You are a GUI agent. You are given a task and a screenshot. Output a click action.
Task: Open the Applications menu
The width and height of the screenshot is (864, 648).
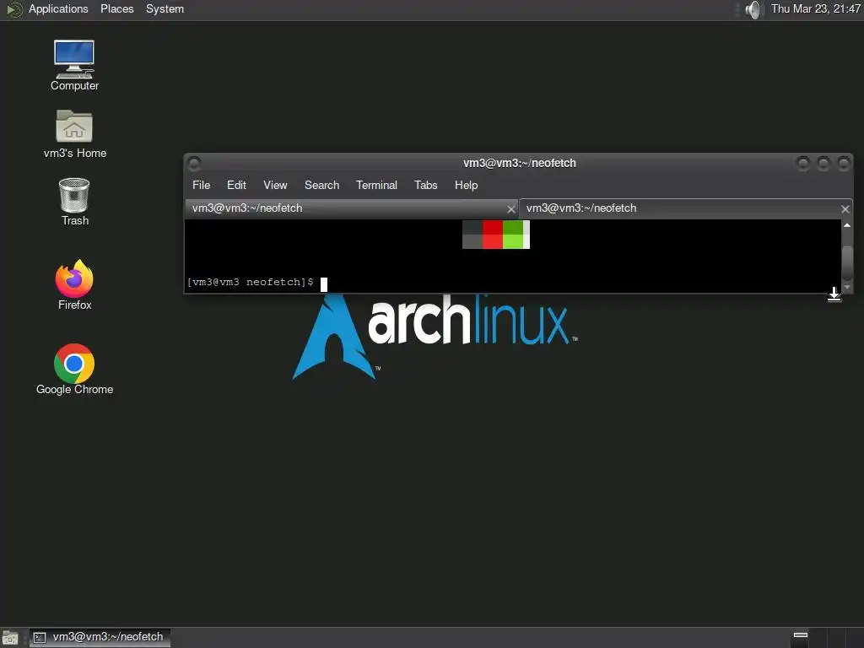pyautogui.click(x=58, y=8)
